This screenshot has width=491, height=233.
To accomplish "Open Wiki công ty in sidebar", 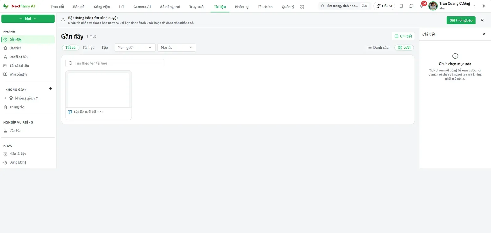I will pyautogui.click(x=28, y=74).
